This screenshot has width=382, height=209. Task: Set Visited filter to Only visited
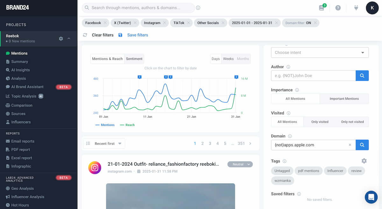pyautogui.click(x=320, y=122)
